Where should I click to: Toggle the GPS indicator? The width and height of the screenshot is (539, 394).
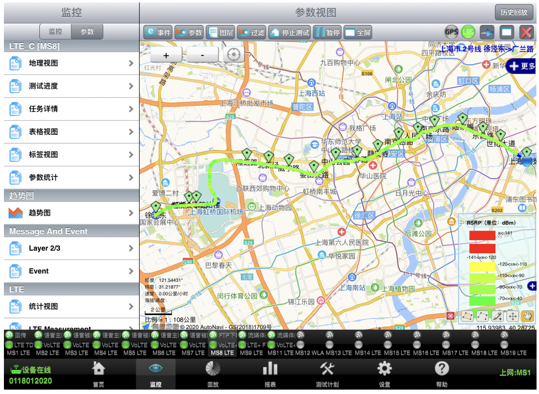(451, 32)
